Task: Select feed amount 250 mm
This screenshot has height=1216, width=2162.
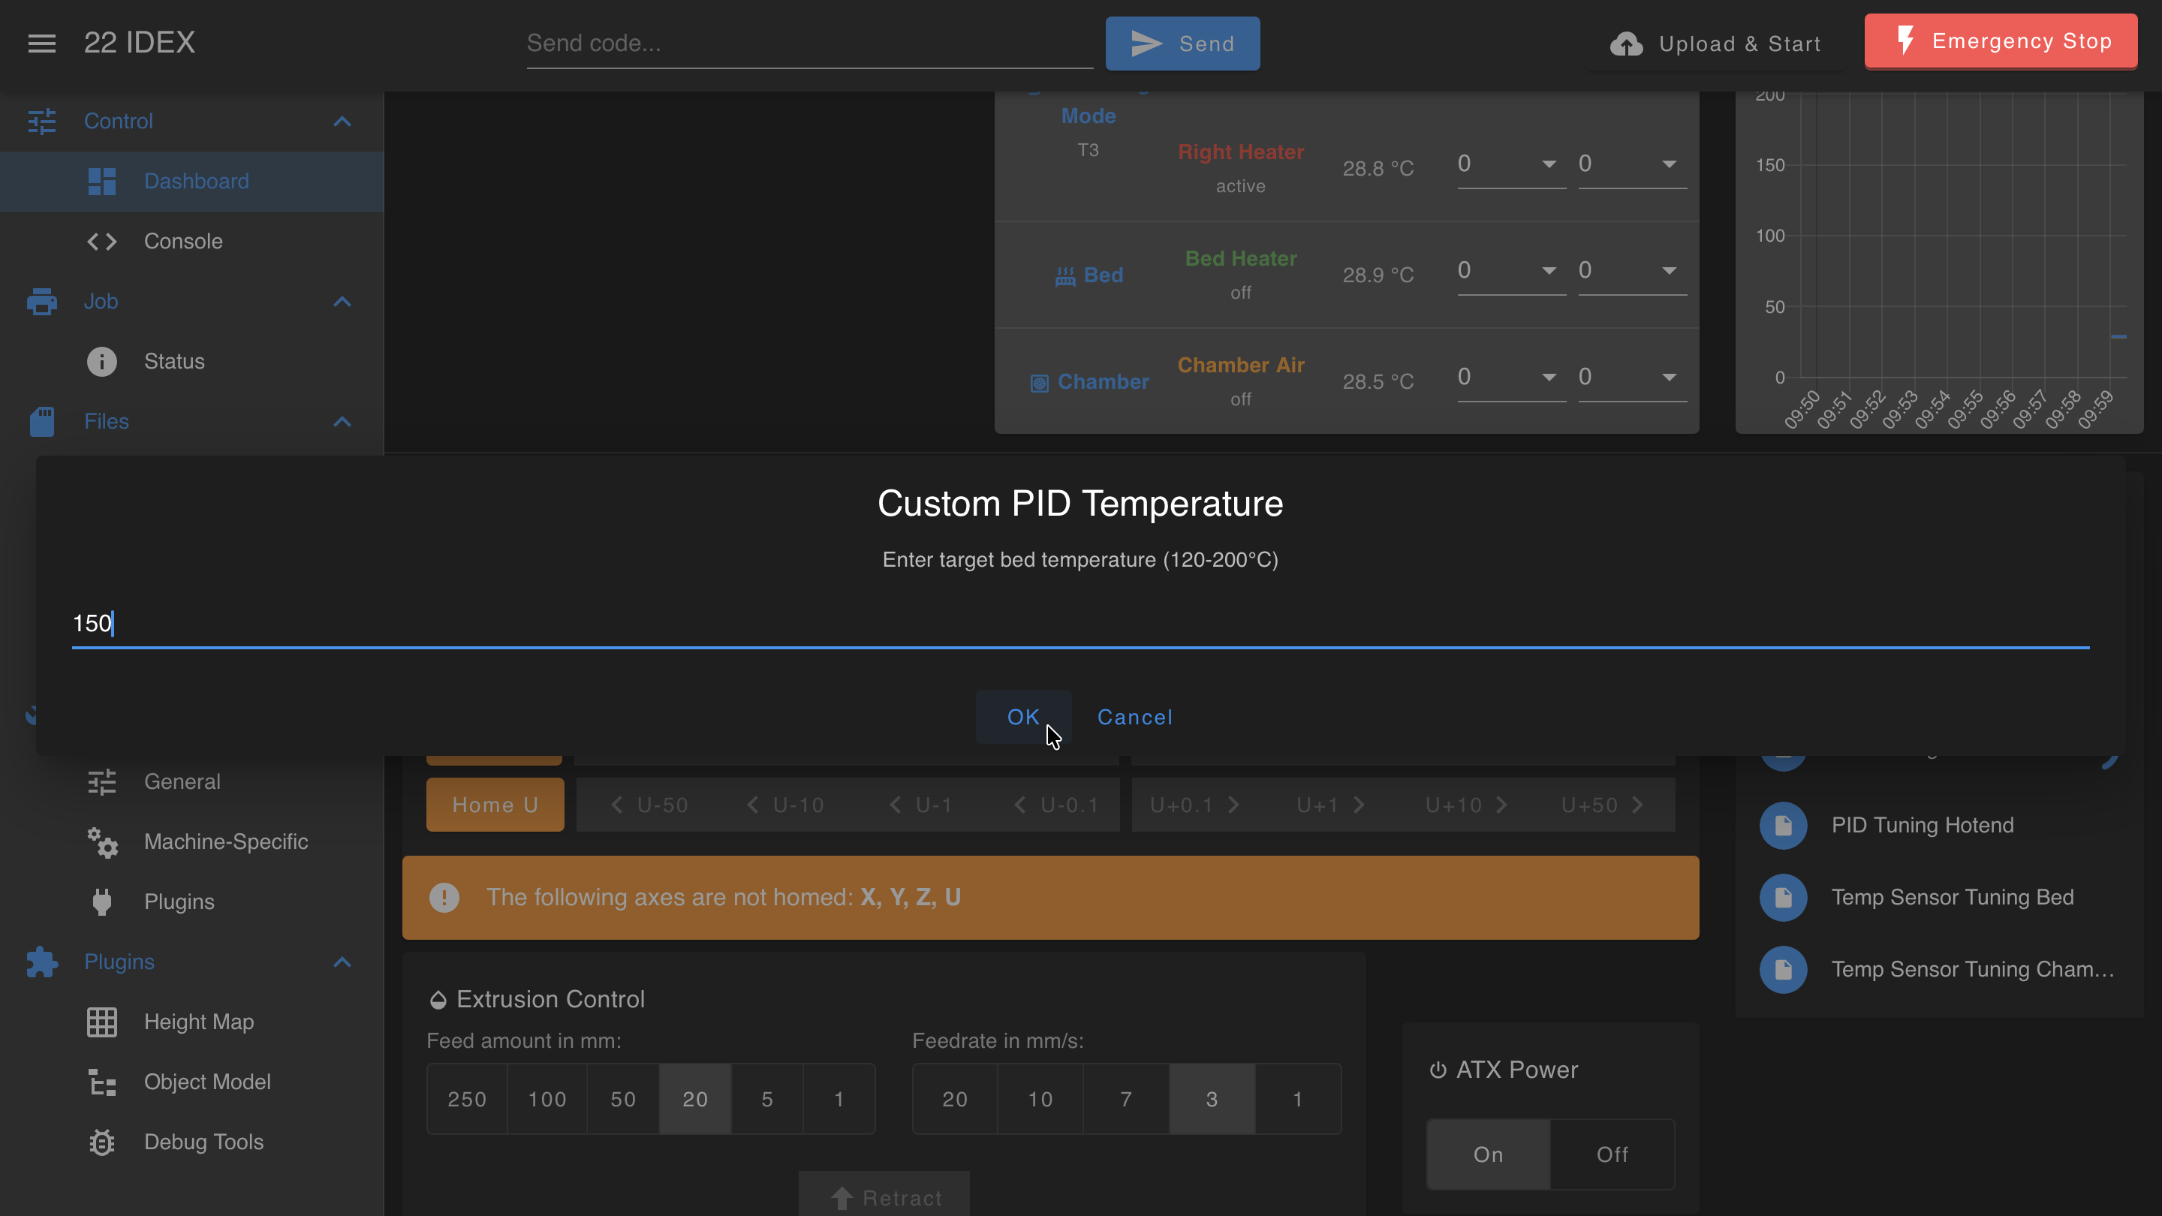Action: click(x=467, y=1100)
